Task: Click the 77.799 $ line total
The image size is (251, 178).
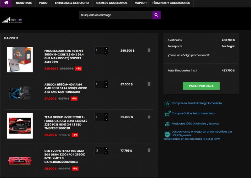Action: tap(126, 151)
